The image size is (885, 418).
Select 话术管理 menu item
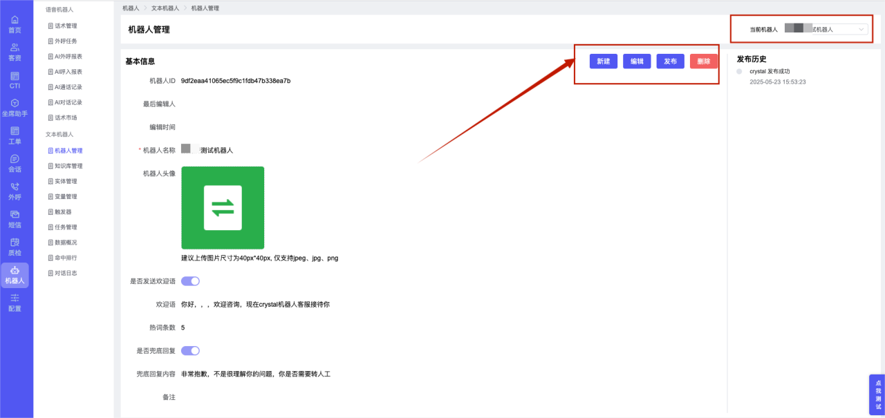66,26
